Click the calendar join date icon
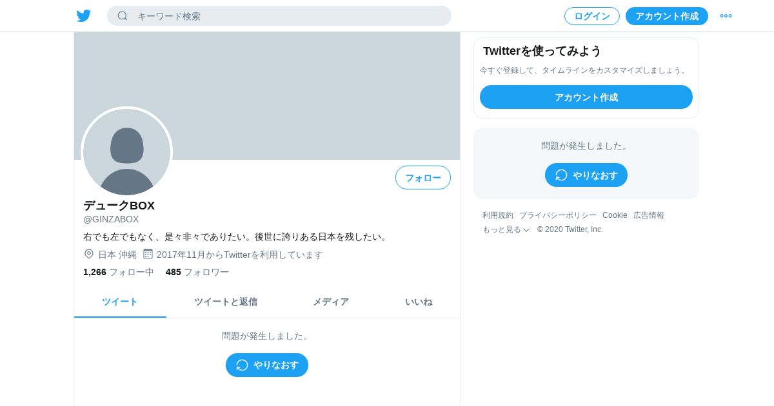Screen dimensions: 774x406 pos(148,254)
